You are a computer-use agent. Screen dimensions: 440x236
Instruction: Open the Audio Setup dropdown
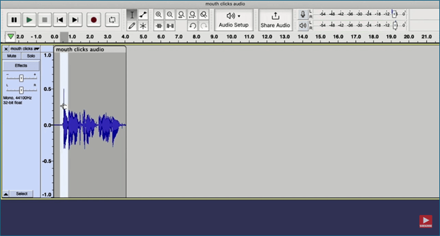pos(234,20)
